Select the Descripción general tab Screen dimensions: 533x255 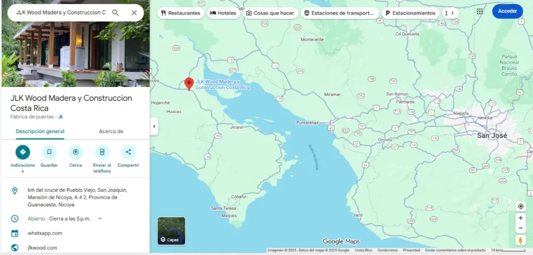(x=40, y=131)
